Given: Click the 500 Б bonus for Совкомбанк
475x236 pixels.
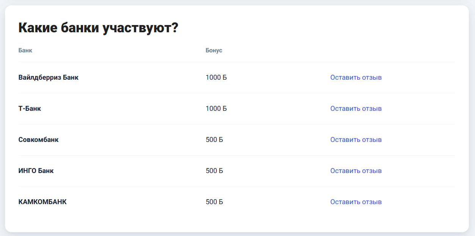Looking at the screenshot, I should [x=214, y=140].
